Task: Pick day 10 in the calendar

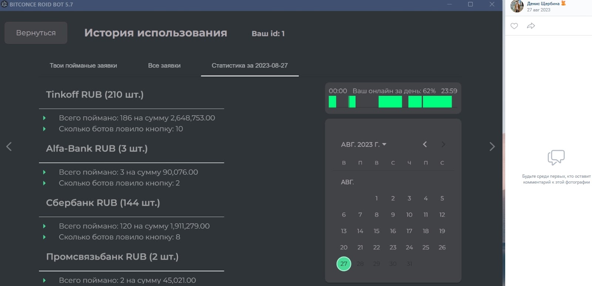Action: [x=409, y=215]
